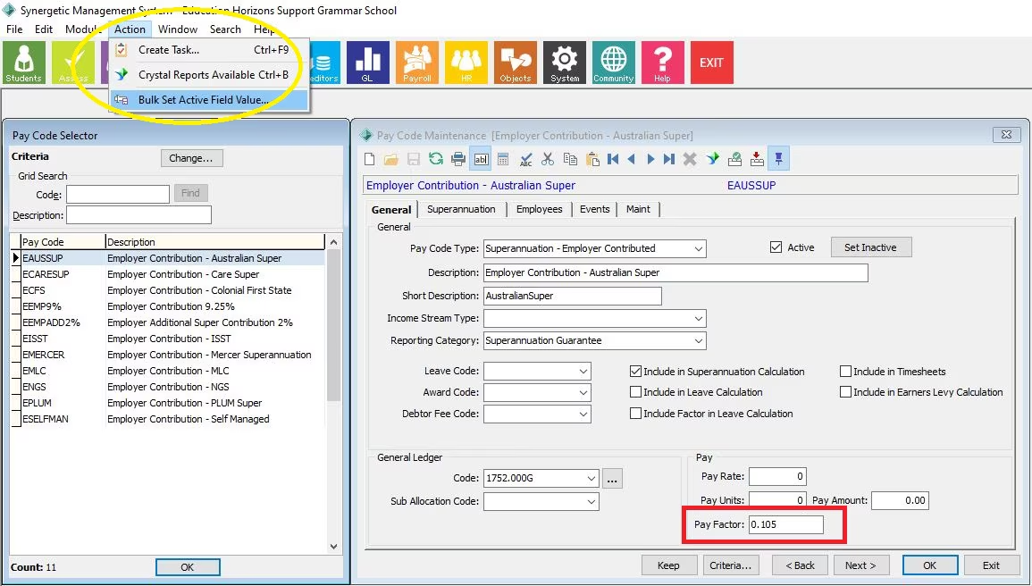
Task: Click the Print icon on the maintenance toolbar
Action: pyautogui.click(x=457, y=158)
